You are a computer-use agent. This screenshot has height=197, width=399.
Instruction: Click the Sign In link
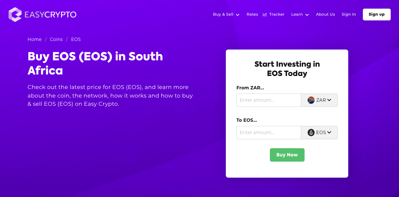(x=349, y=15)
